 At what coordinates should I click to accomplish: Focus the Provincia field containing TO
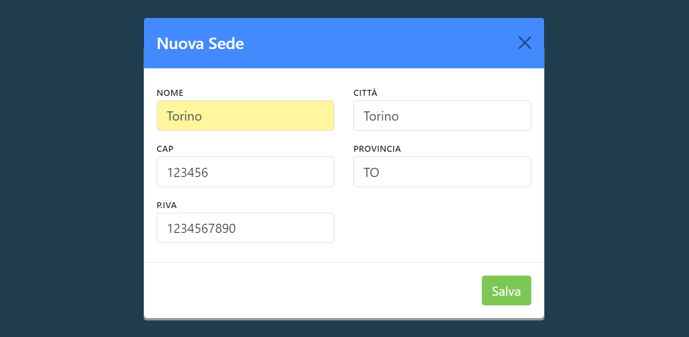click(442, 171)
